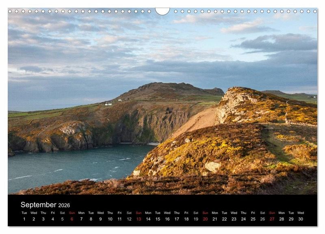Select red Sunday date 20

206,219
